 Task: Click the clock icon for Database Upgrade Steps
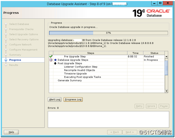(51, 60)
